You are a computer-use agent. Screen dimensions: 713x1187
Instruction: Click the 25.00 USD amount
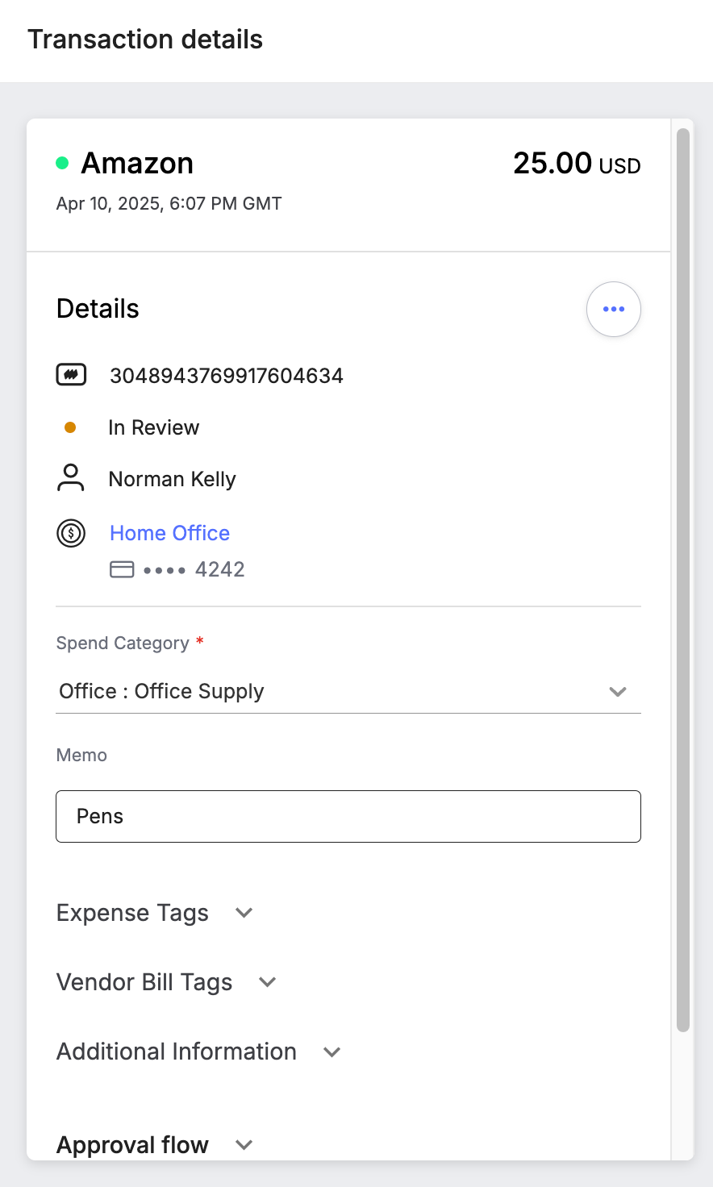click(577, 164)
